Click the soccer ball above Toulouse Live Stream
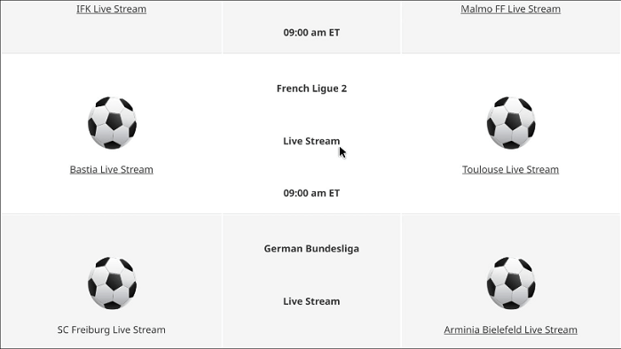The width and height of the screenshot is (621, 349). coord(511,122)
